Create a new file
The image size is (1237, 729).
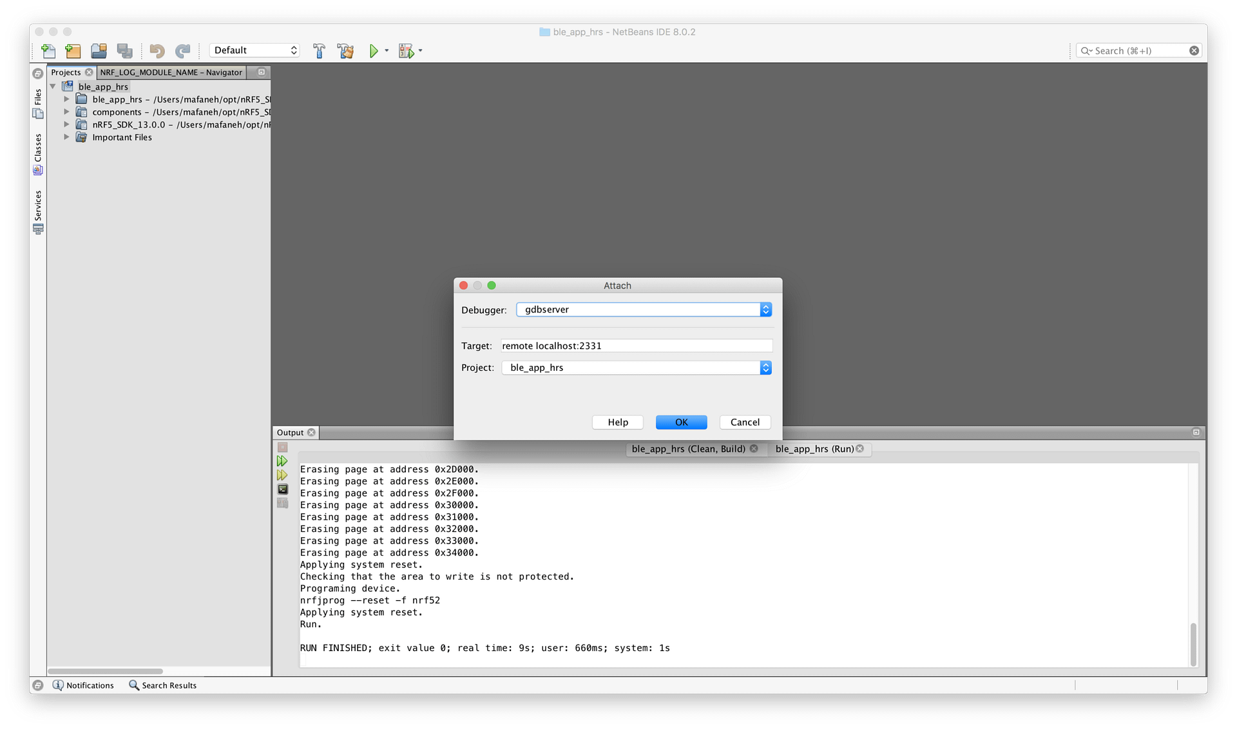tap(48, 51)
